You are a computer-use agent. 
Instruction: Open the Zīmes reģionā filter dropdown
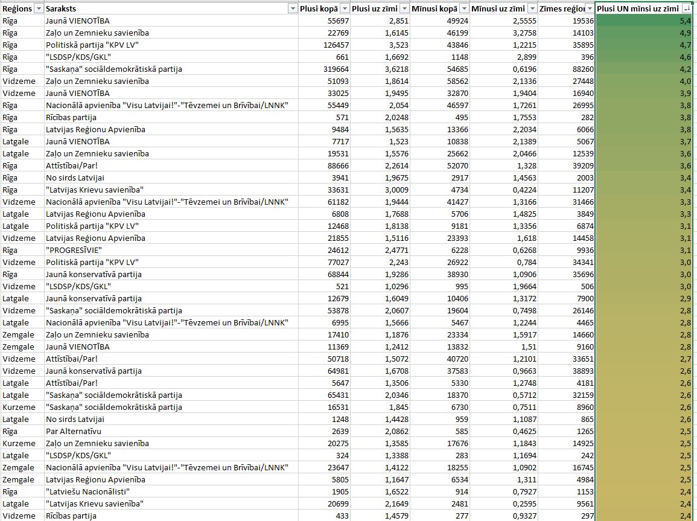coord(590,8)
